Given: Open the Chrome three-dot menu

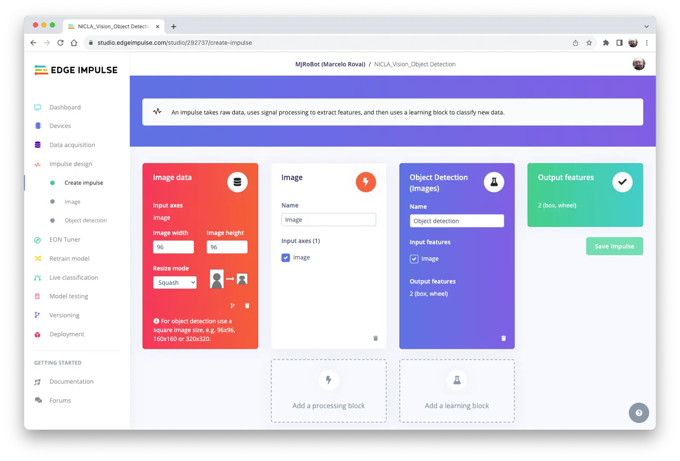Looking at the screenshot, I should (x=647, y=43).
